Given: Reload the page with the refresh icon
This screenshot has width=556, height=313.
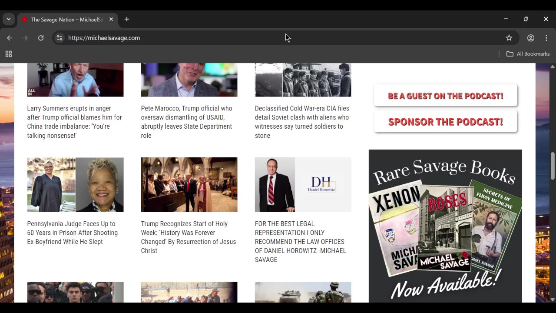Looking at the screenshot, I should [x=41, y=38].
